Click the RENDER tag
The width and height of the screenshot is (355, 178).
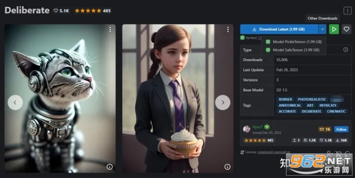click(285, 99)
